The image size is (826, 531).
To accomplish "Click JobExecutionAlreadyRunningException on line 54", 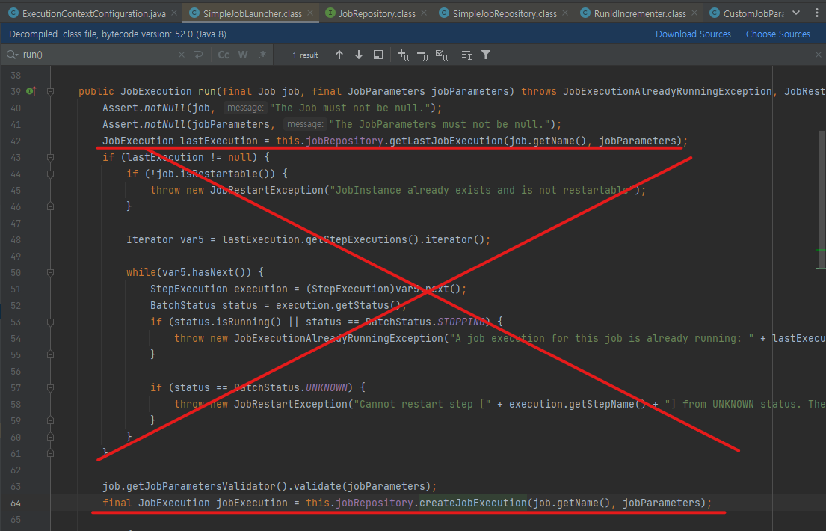I will pyautogui.click(x=339, y=339).
